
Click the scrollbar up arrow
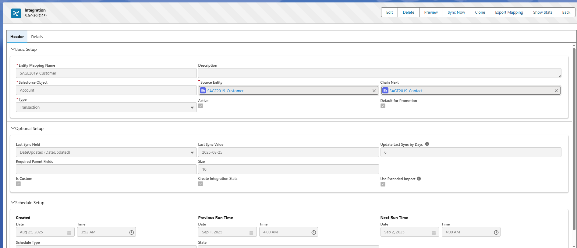574,45
